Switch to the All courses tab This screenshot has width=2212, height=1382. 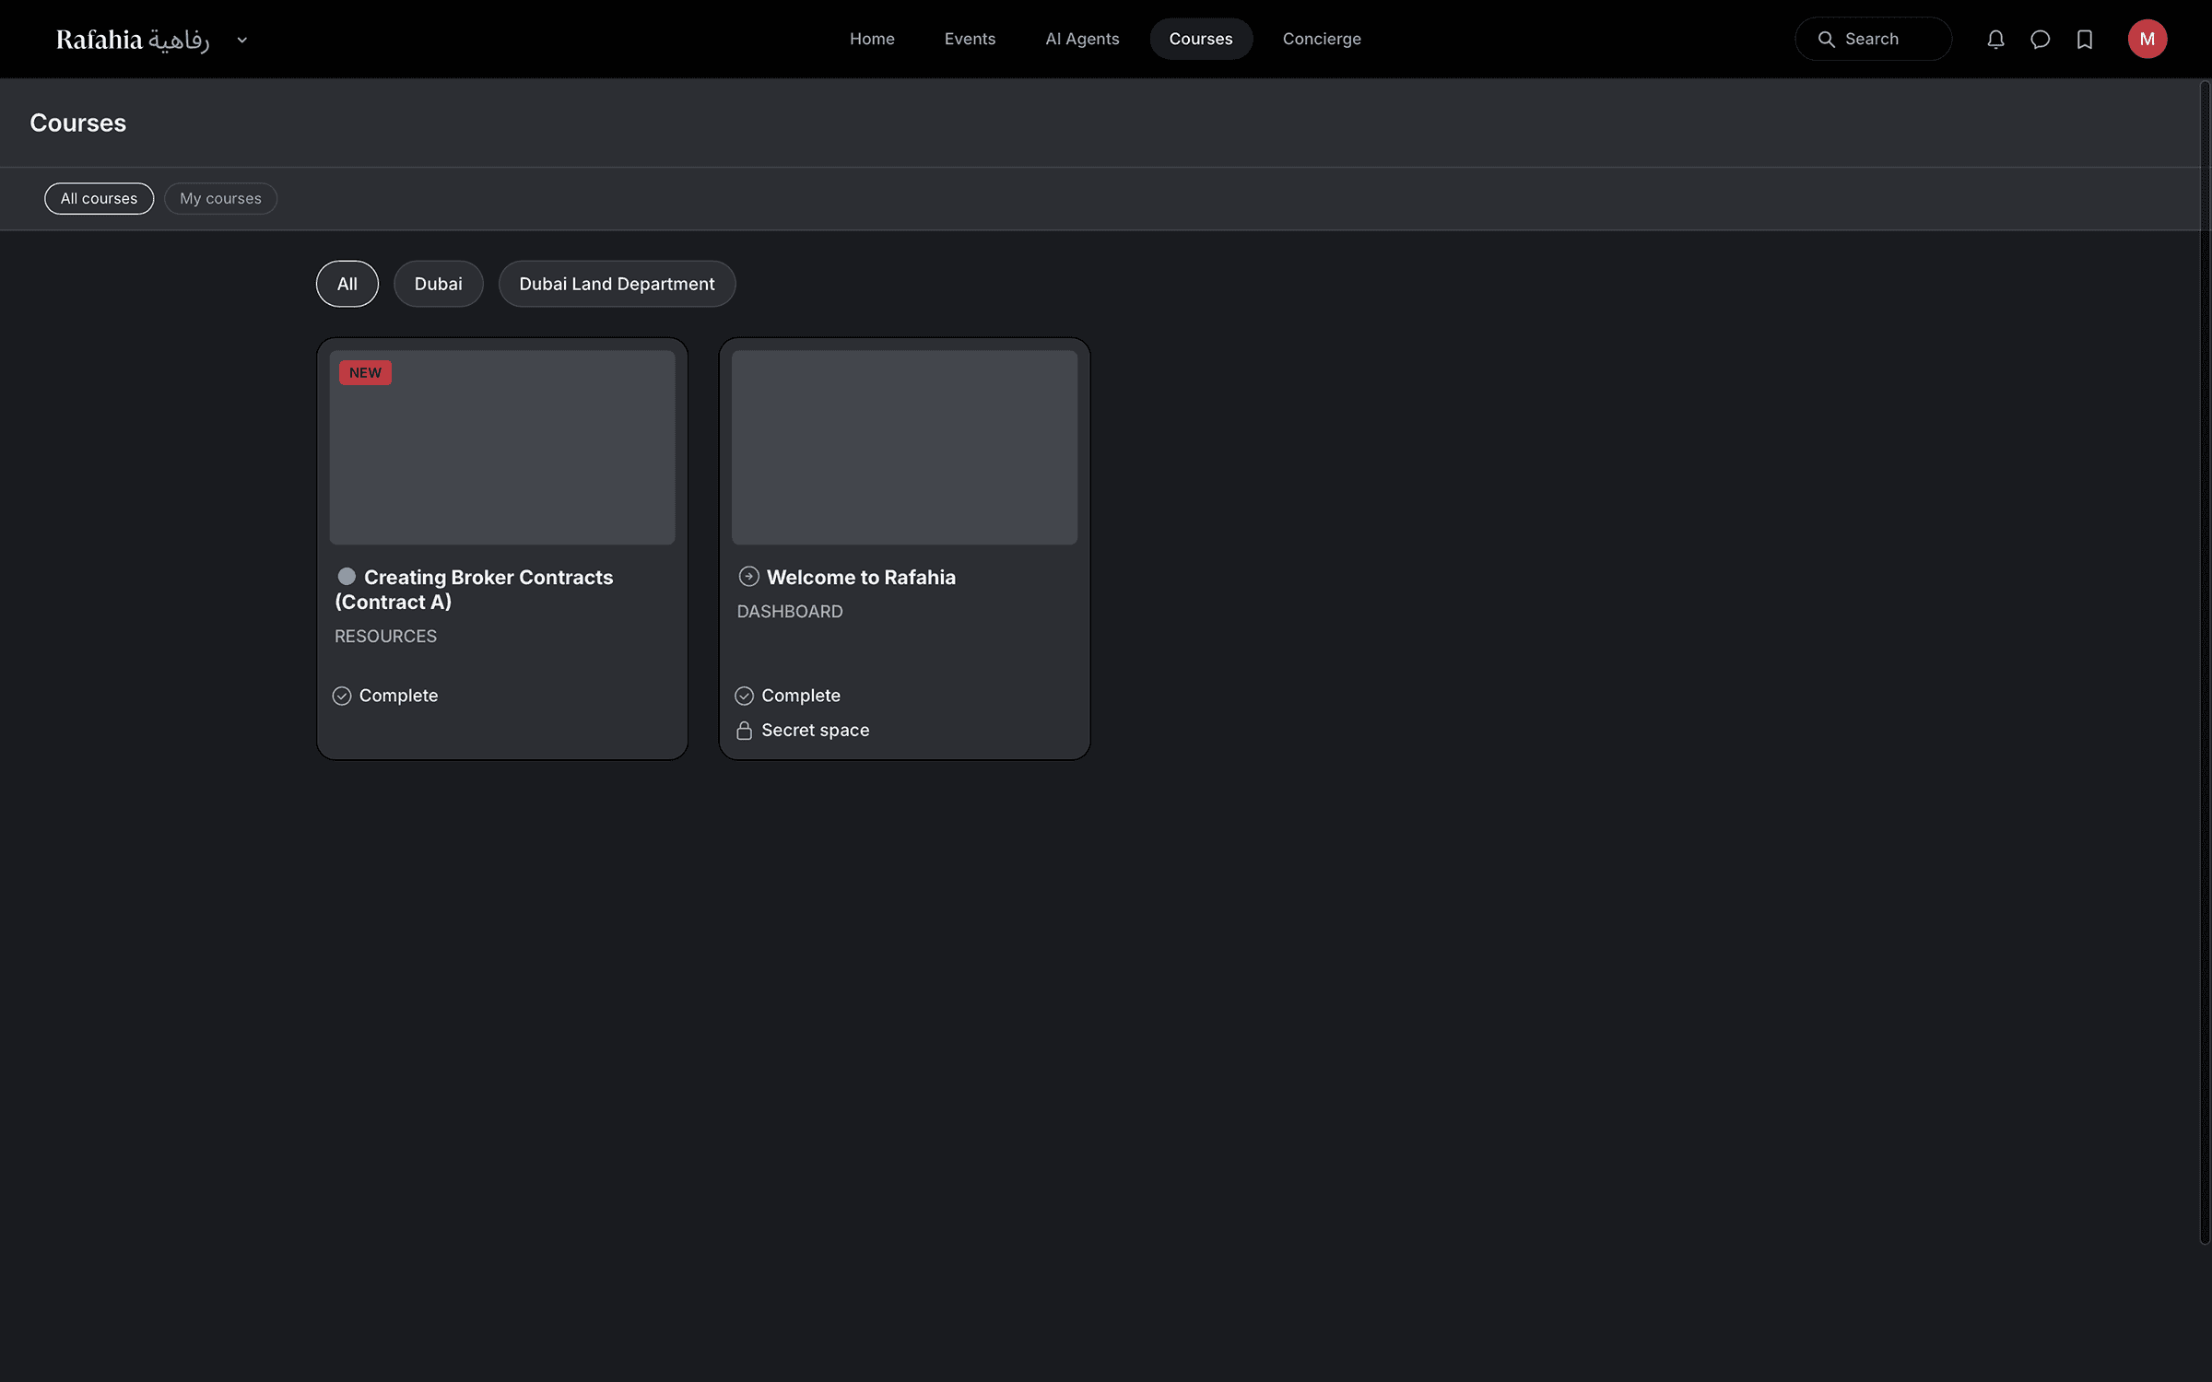pyautogui.click(x=99, y=198)
